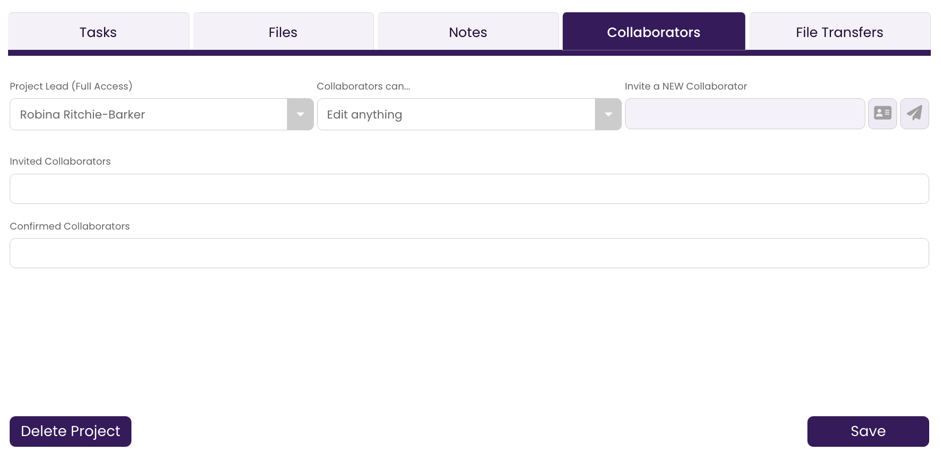Click the Delete Project button
The width and height of the screenshot is (941, 472).
pyautogui.click(x=70, y=431)
